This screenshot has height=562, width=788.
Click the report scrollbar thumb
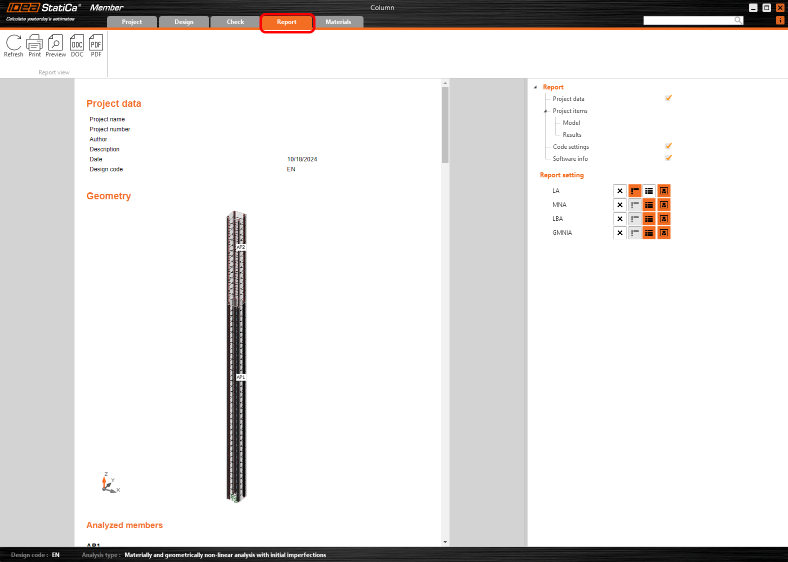[x=445, y=125]
